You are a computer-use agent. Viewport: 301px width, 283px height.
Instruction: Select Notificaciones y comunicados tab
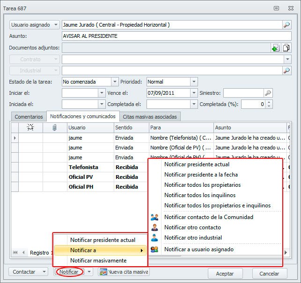[x=83, y=116]
